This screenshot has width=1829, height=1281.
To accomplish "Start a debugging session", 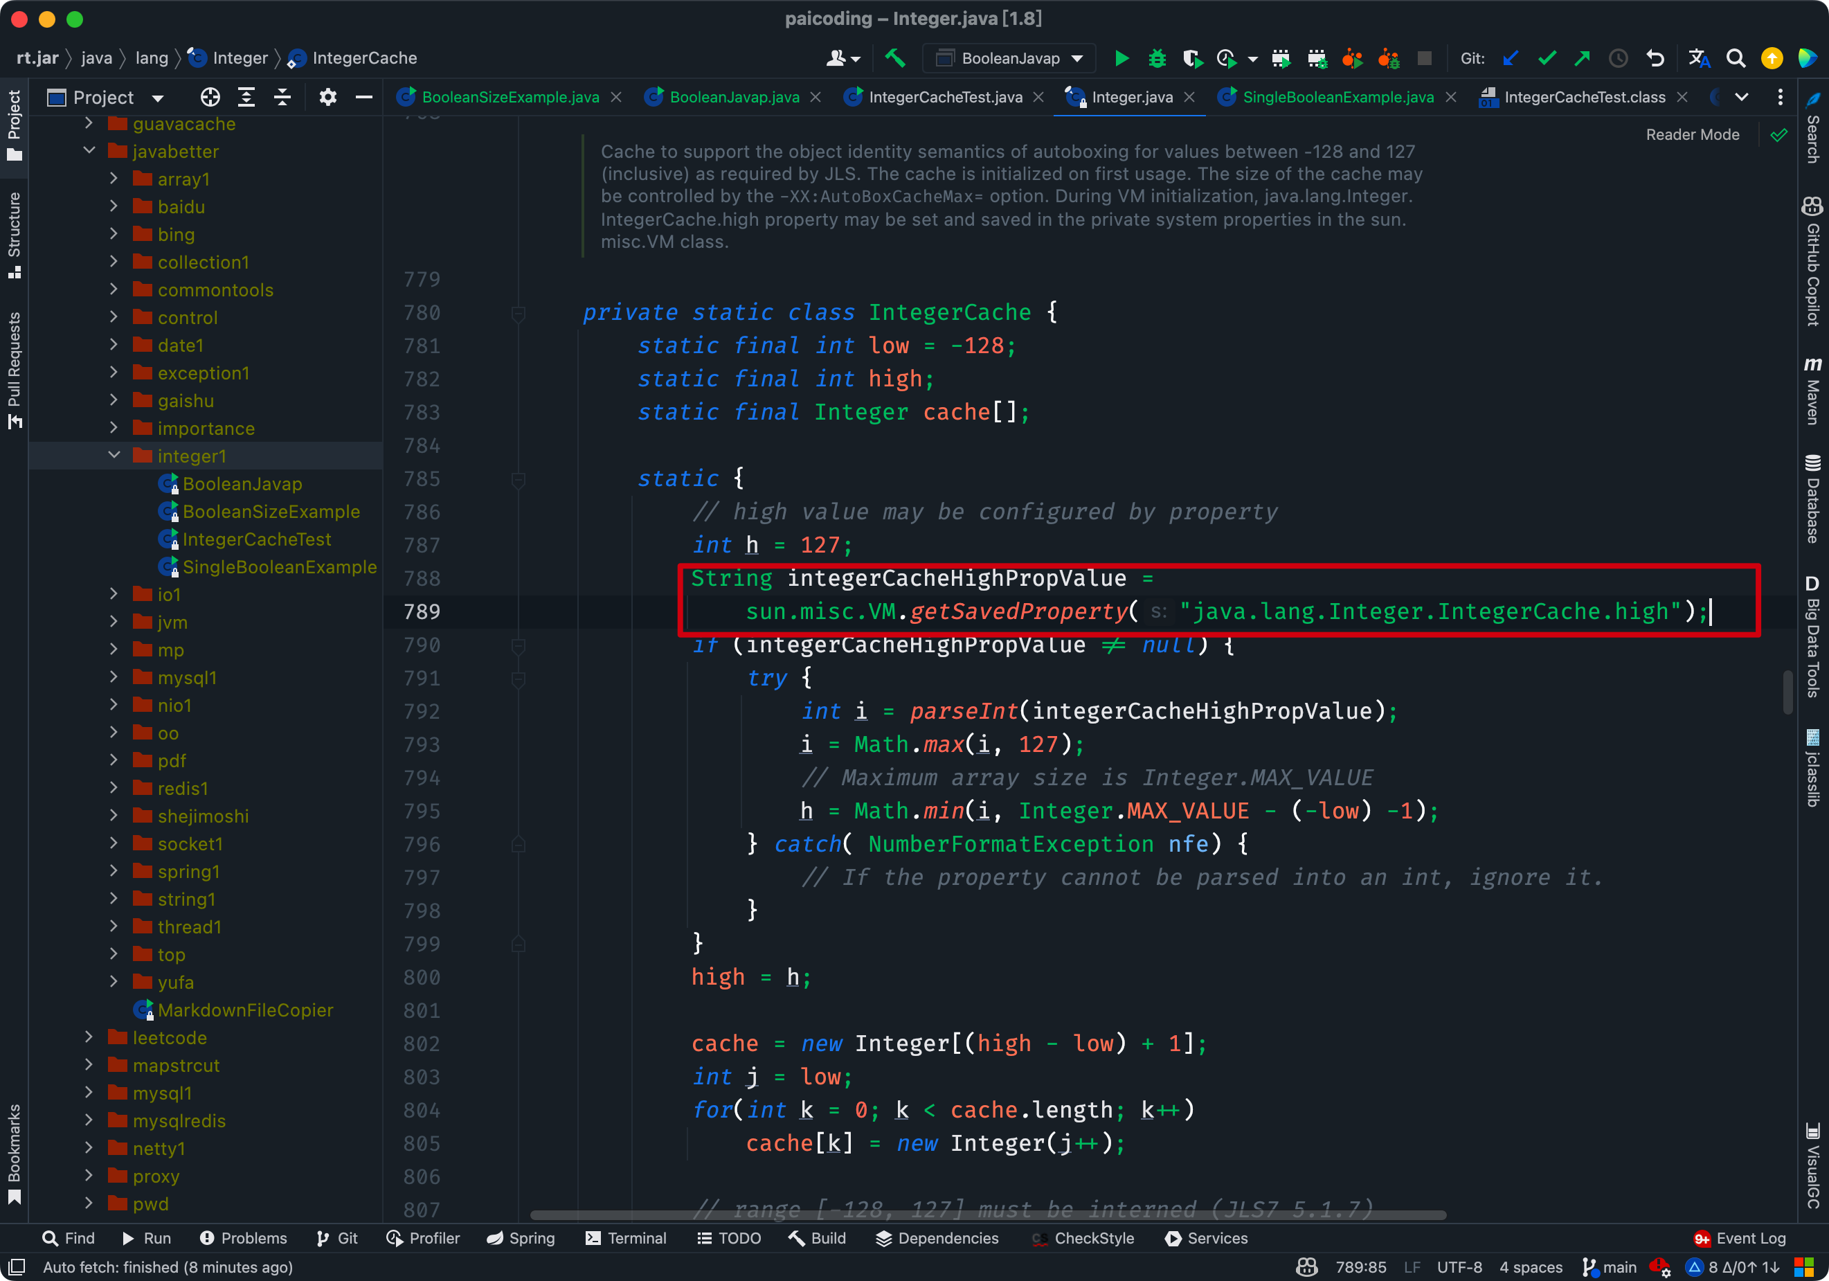I will click(x=1157, y=57).
